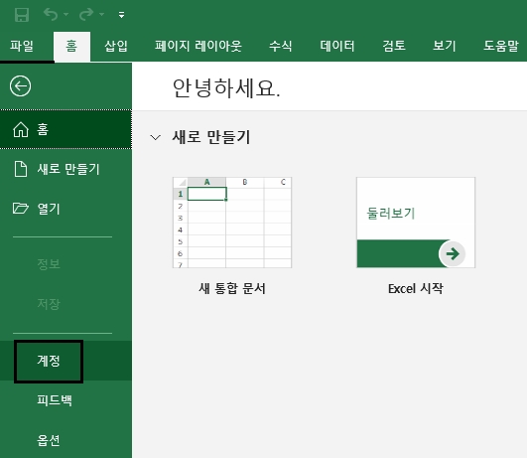Select 새로 만들기 in the sidebar
This screenshot has width=527, height=458.
[x=66, y=169]
